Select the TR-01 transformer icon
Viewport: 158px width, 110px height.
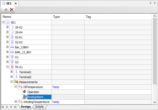click(x=12, y=67)
